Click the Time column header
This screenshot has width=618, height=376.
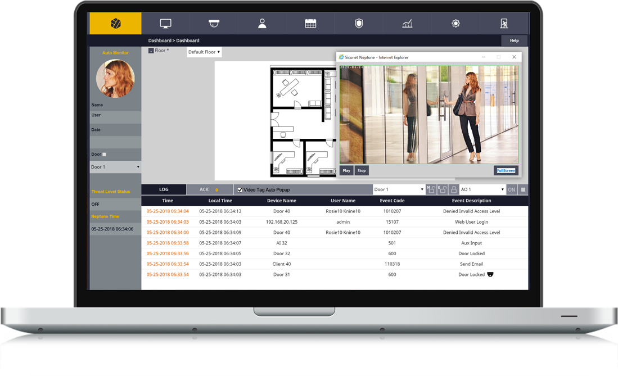coord(168,201)
